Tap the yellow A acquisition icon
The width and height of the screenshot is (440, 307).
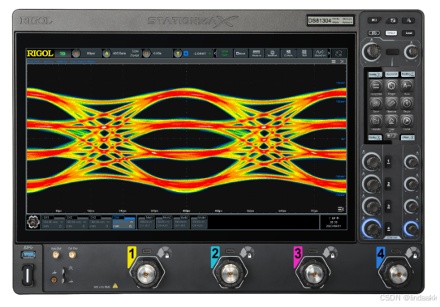click(x=106, y=53)
